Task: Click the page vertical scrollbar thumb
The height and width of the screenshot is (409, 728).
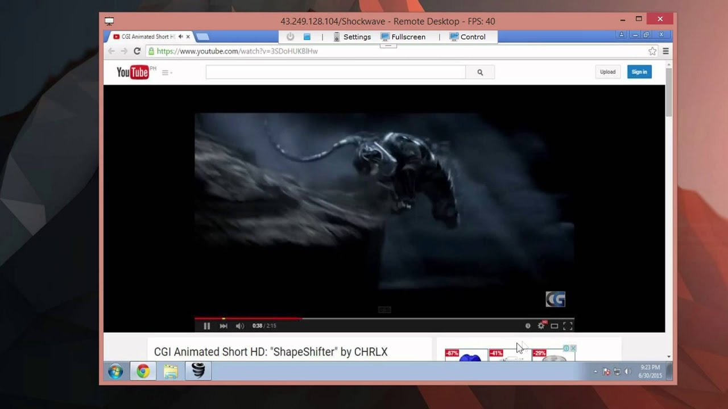Action: pos(669,92)
